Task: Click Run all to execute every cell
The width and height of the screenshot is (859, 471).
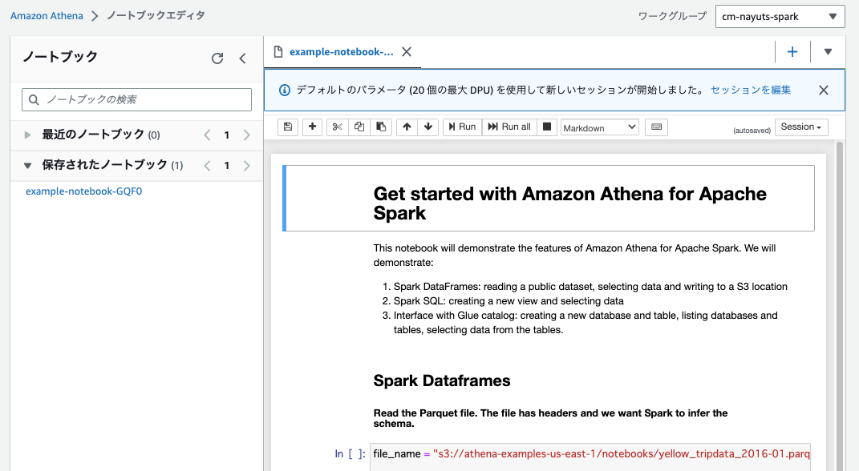Action: coord(509,127)
